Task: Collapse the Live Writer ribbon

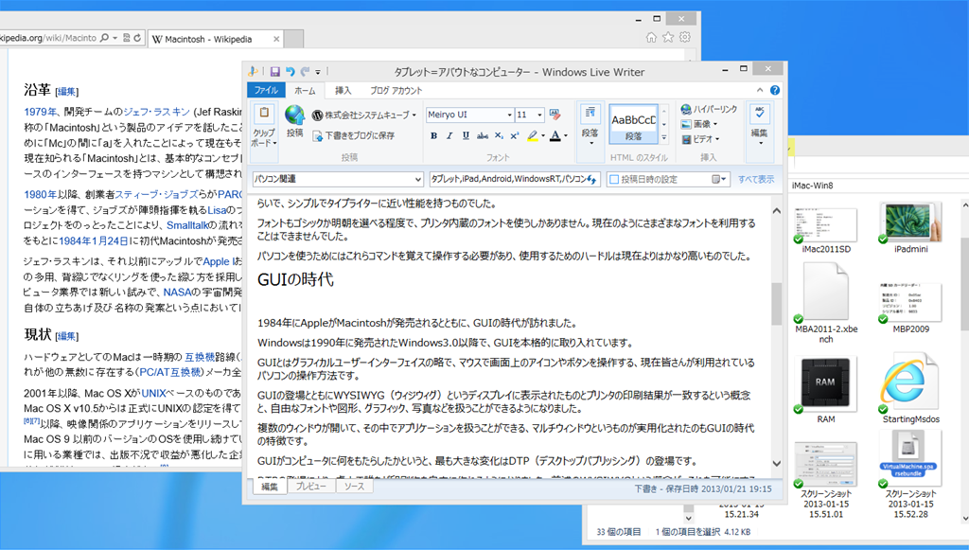Action: (x=760, y=90)
